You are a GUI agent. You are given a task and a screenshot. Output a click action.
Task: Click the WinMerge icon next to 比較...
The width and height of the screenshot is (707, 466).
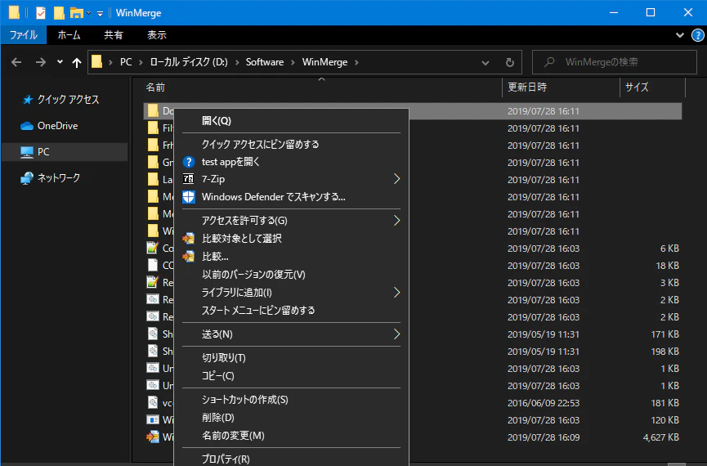tap(188, 257)
